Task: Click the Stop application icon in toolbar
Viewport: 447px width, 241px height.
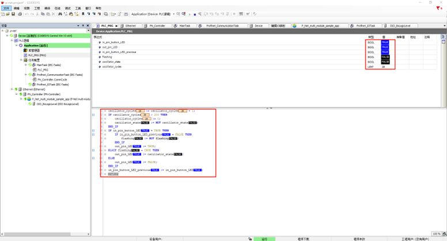Action: [195, 14]
